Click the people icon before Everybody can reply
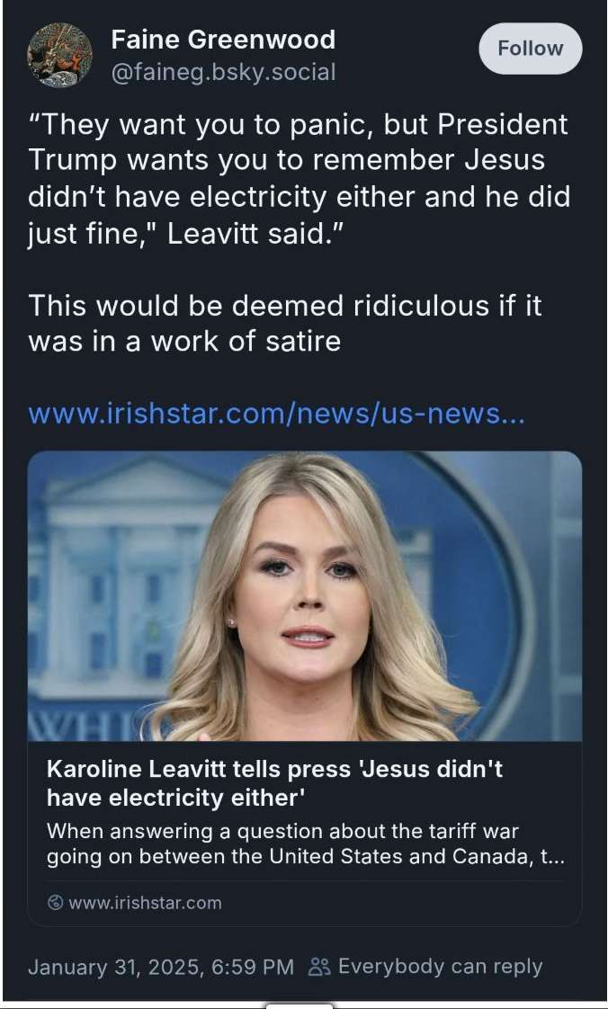This screenshot has width=608, height=1009. click(x=320, y=967)
